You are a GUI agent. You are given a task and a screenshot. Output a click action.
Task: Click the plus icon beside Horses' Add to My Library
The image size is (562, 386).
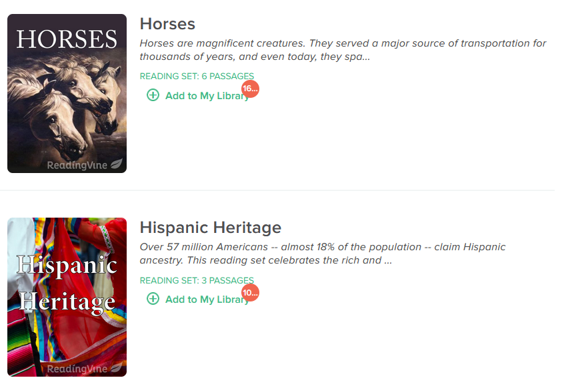[153, 95]
